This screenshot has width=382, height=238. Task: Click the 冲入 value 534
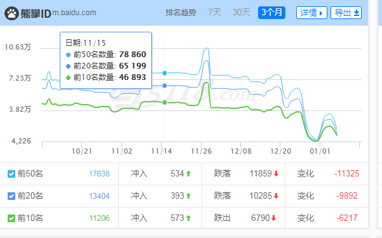[x=177, y=173]
